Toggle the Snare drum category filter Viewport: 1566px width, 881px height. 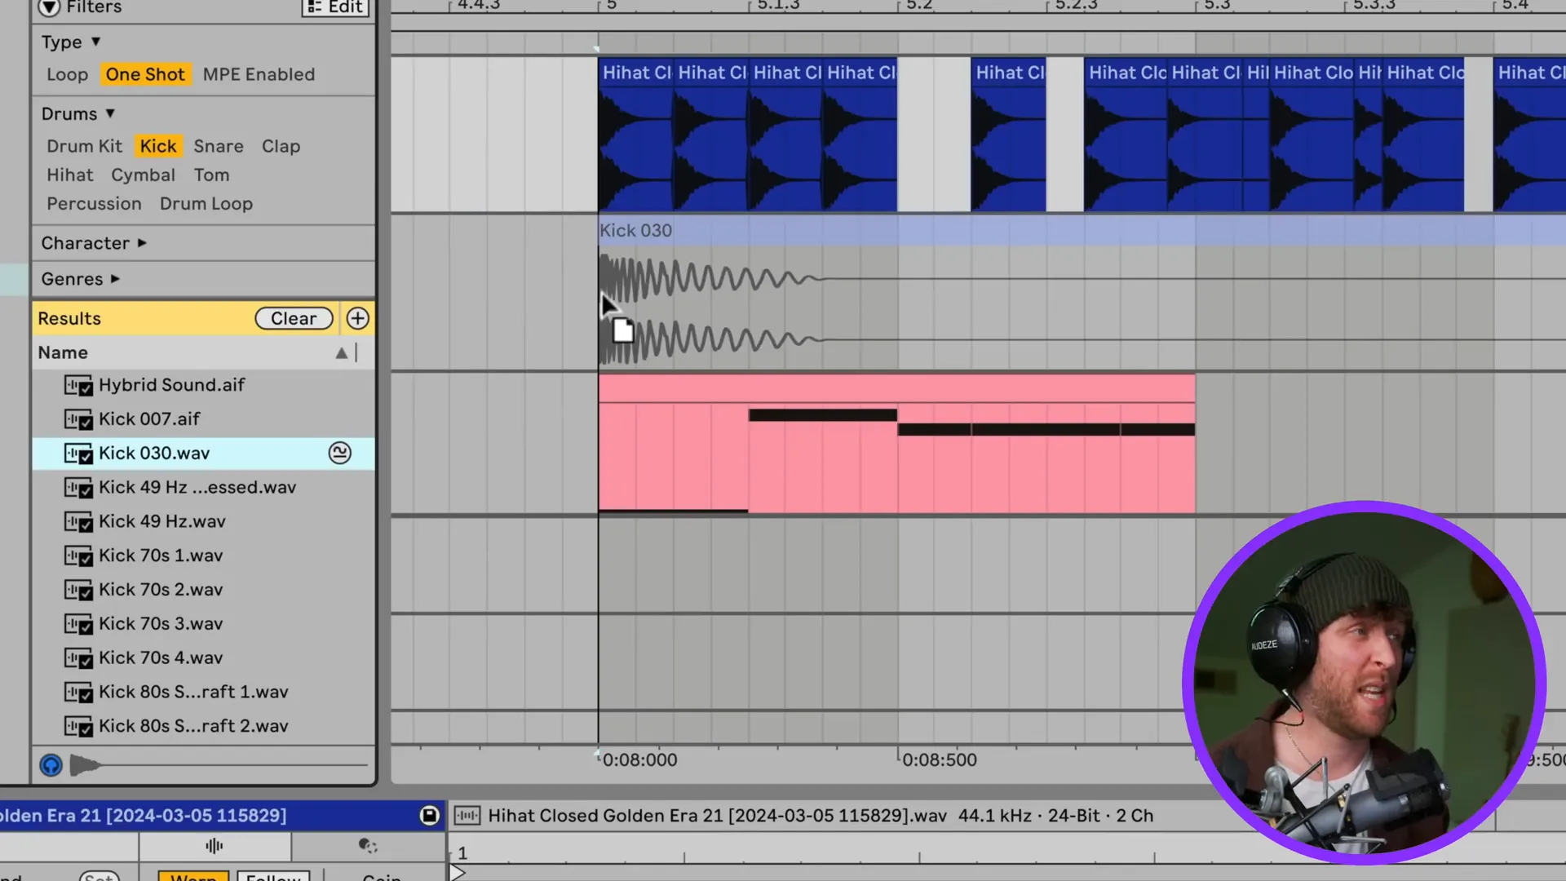coord(219,144)
